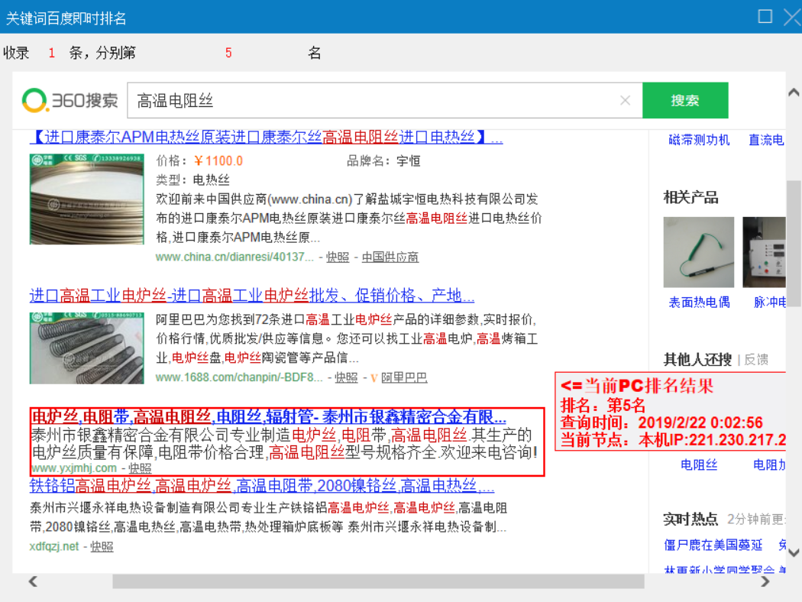This screenshot has height=602, width=802.
Task: Open the 脉冲电 product link
Action: point(770,303)
